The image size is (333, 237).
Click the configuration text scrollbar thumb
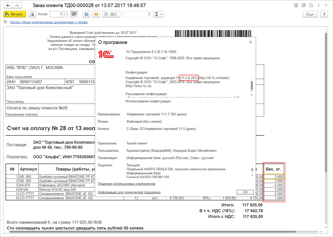(x=252, y=85)
